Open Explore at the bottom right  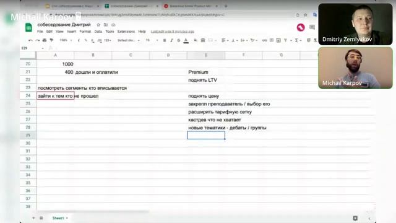click(x=355, y=218)
